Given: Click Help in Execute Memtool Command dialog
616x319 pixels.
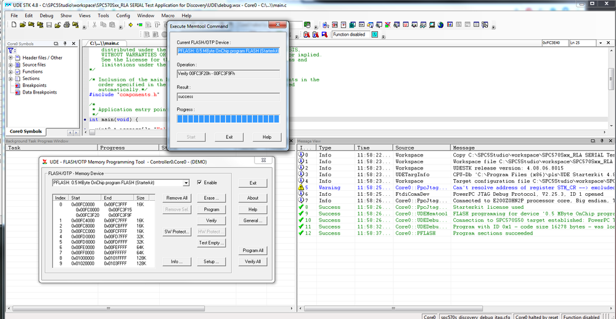Looking at the screenshot, I should pyautogui.click(x=267, y=137).
